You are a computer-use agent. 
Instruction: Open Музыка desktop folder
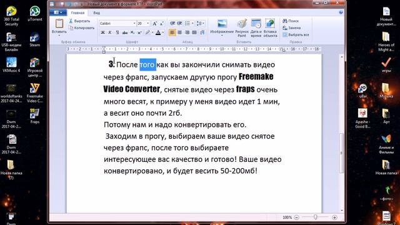[x=386, y=91]
